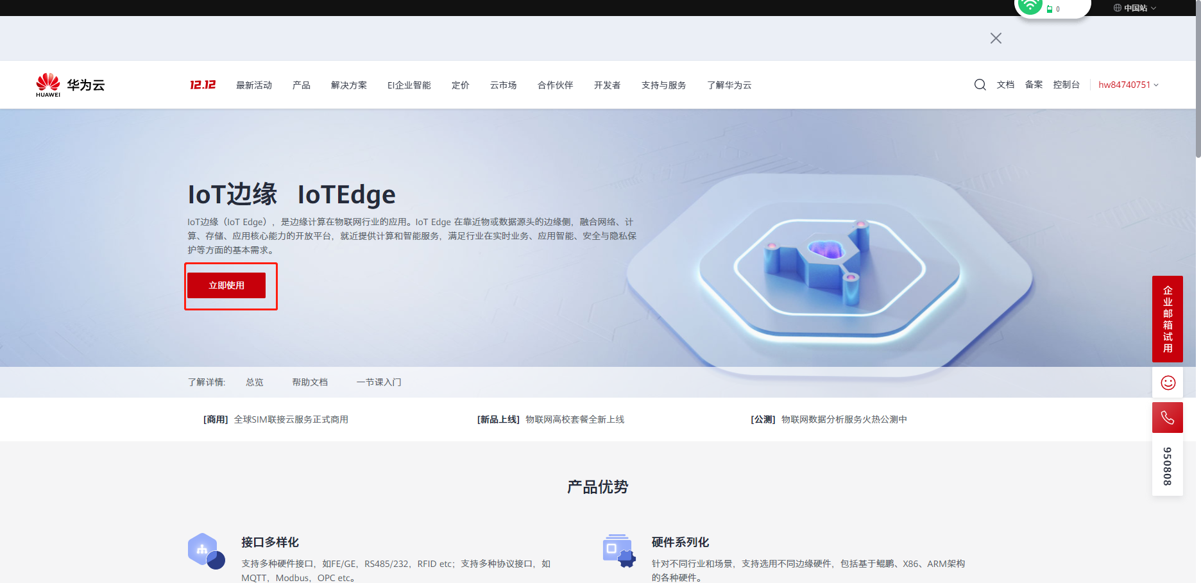Open the 了解华为云 menu
This screenshot has height=583, width=1201.
point(729,85)
